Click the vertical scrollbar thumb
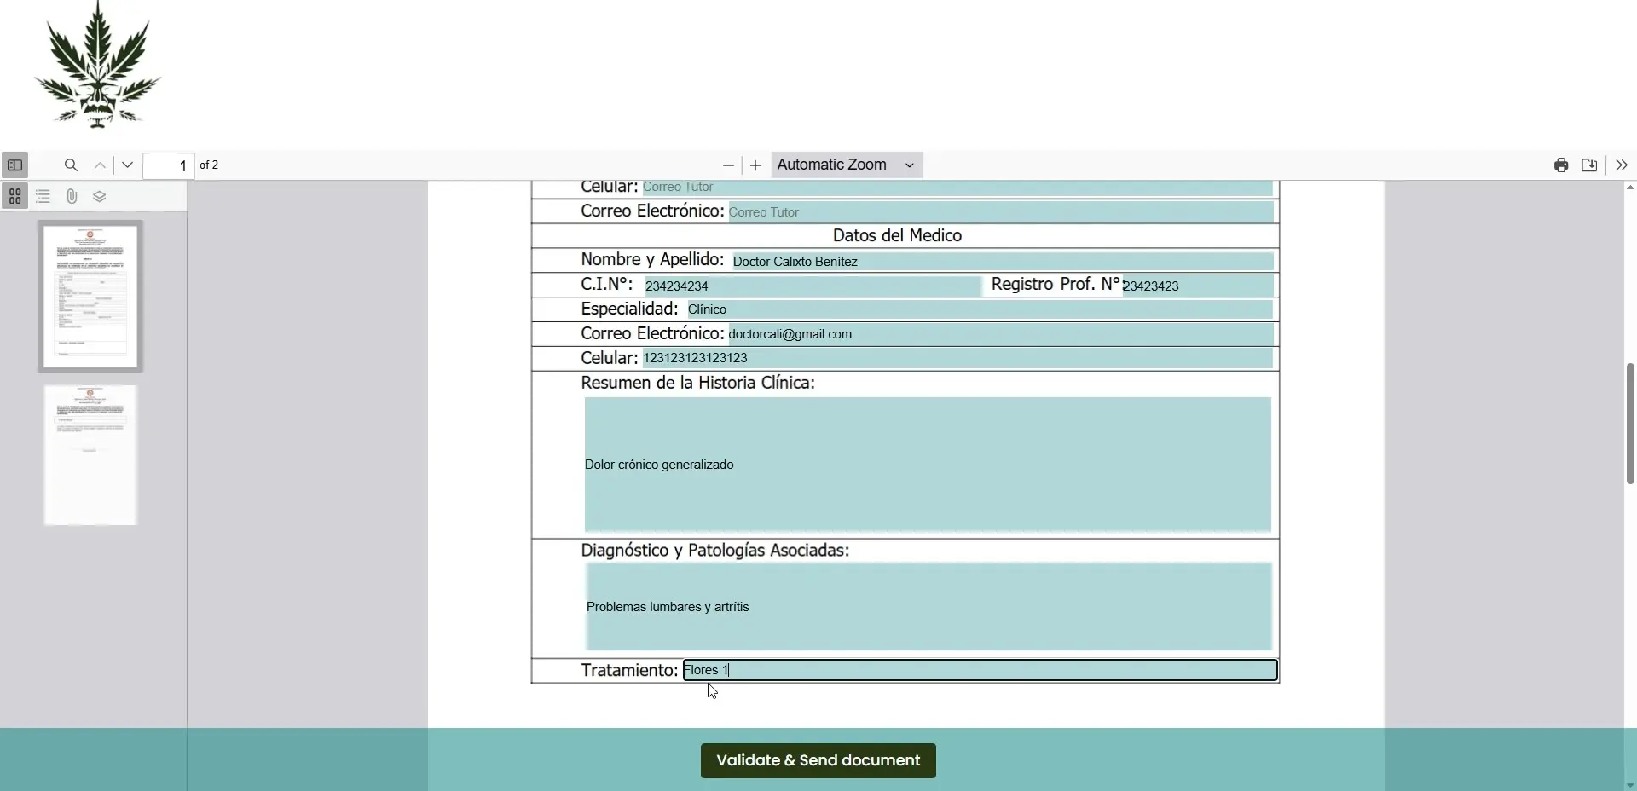This screenshot has width=1637, height=791. click(1630, 424)
